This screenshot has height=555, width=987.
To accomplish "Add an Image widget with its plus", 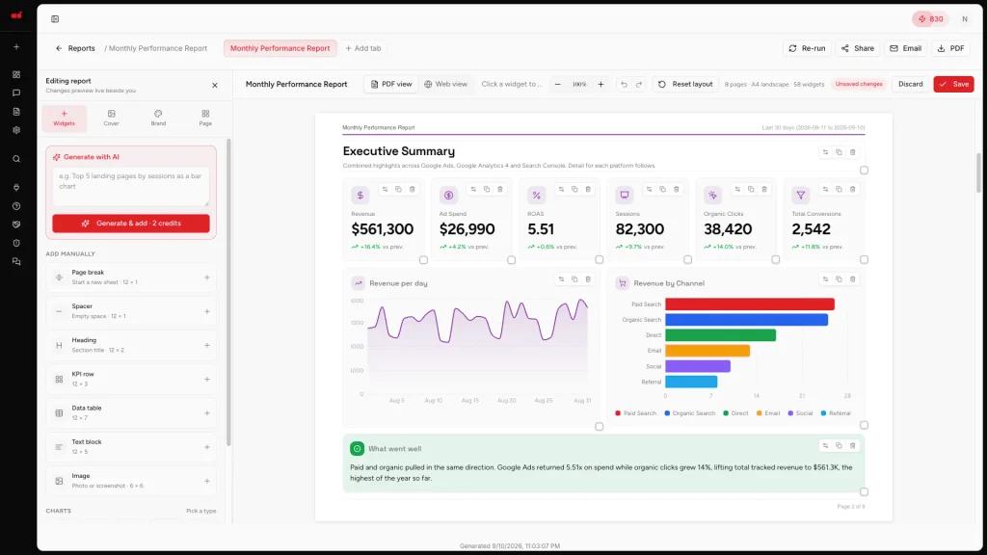I will click(206, 482).
